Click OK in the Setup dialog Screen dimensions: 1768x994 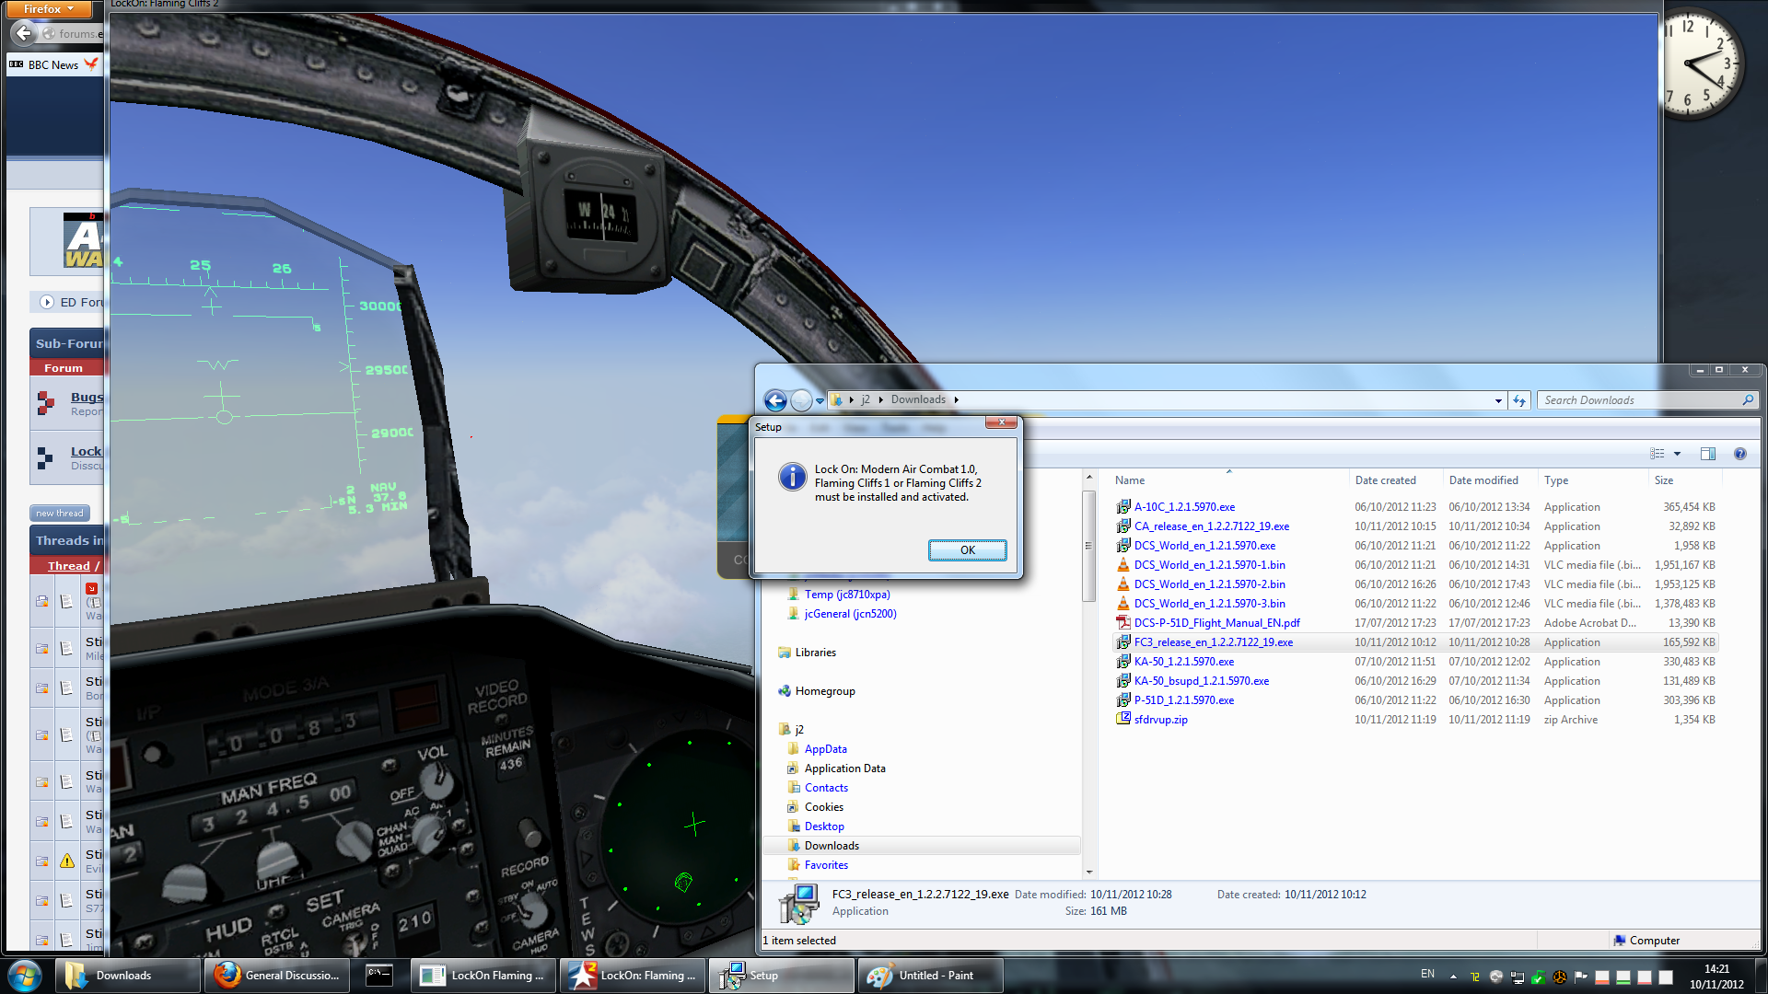tap(967, 550)
